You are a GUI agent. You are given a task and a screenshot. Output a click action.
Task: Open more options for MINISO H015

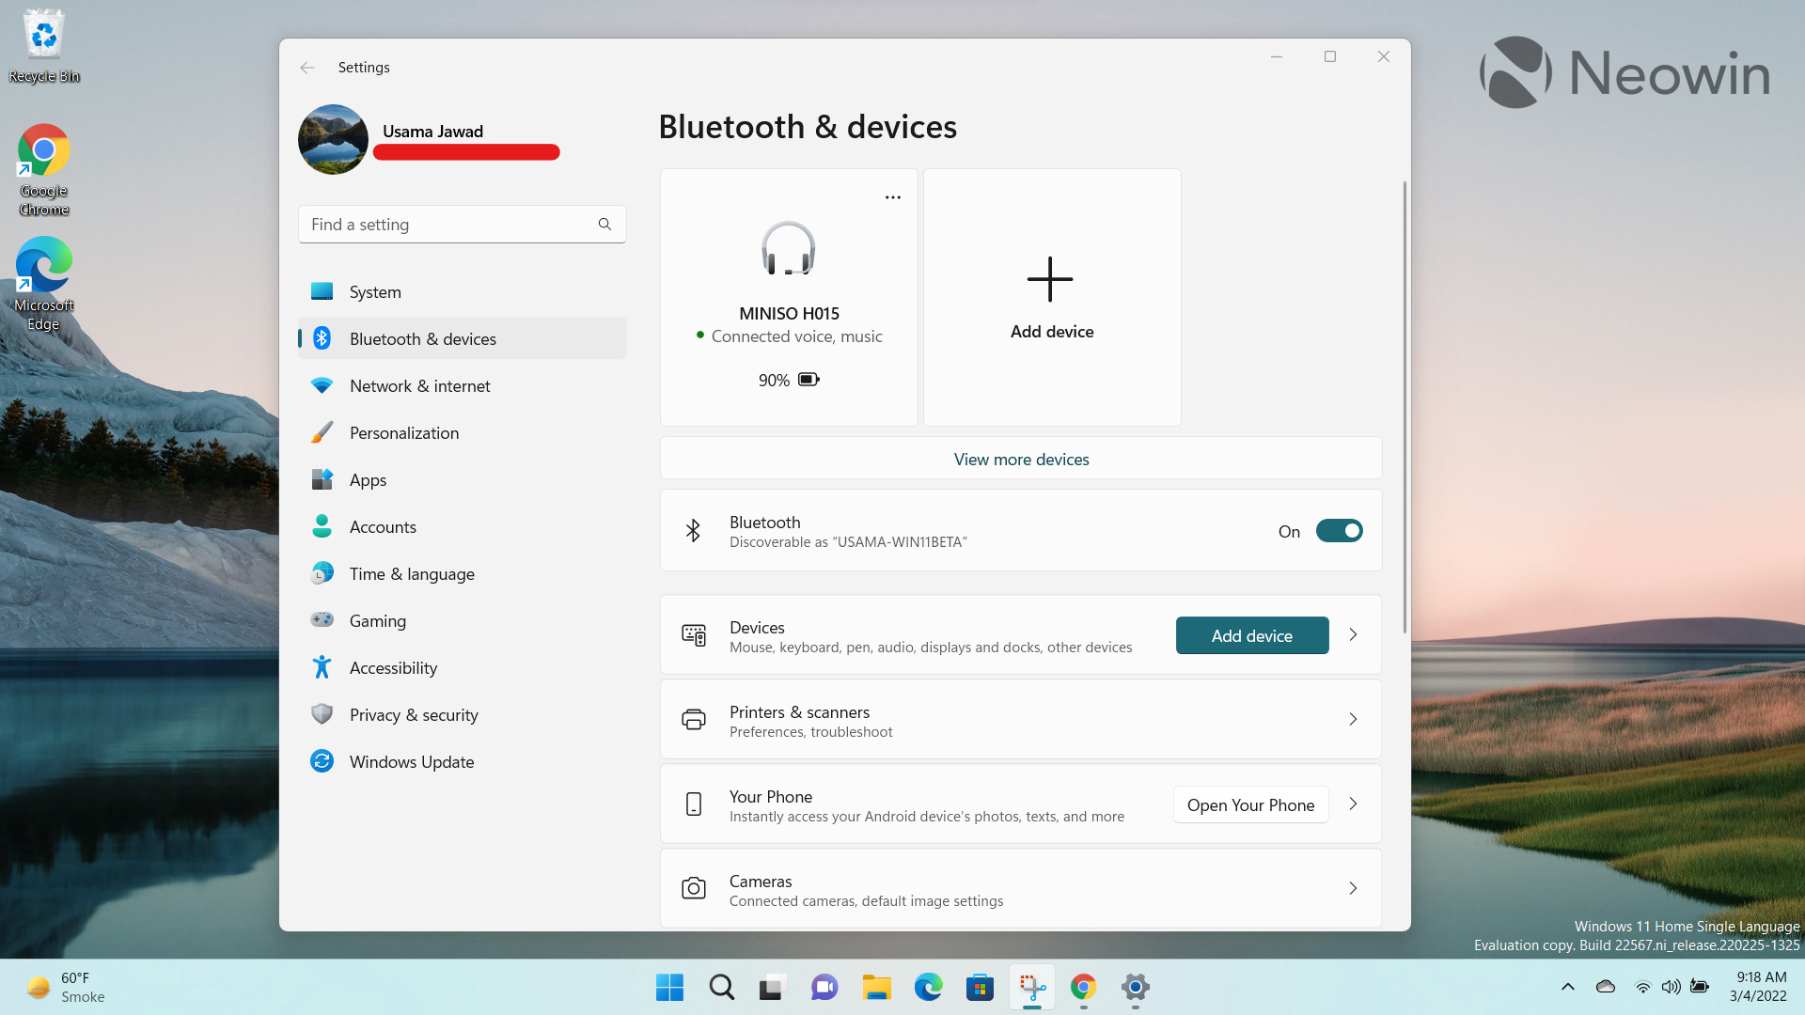(892, 197)
